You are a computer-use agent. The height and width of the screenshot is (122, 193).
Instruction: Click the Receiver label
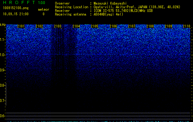[62, 11]
